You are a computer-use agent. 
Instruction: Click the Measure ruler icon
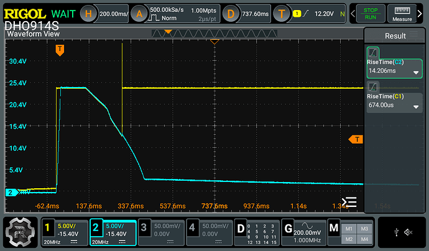(403, 13)
